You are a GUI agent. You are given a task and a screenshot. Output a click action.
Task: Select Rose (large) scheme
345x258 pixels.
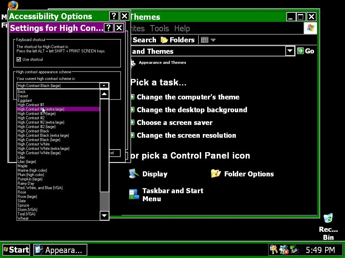coord(58,197)
